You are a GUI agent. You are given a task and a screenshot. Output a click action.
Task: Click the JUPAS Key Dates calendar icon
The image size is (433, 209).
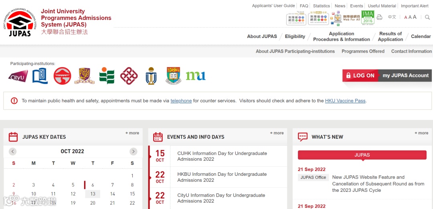(13, 137)
